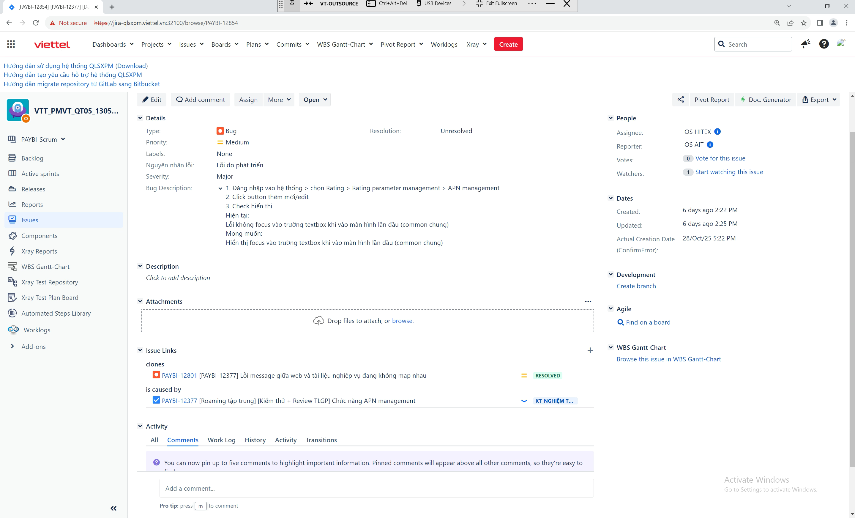Image resolution: width=855 pixels, height=518 pixels.
Task: Switch to the History activity tab
Action: pos(255,440)
